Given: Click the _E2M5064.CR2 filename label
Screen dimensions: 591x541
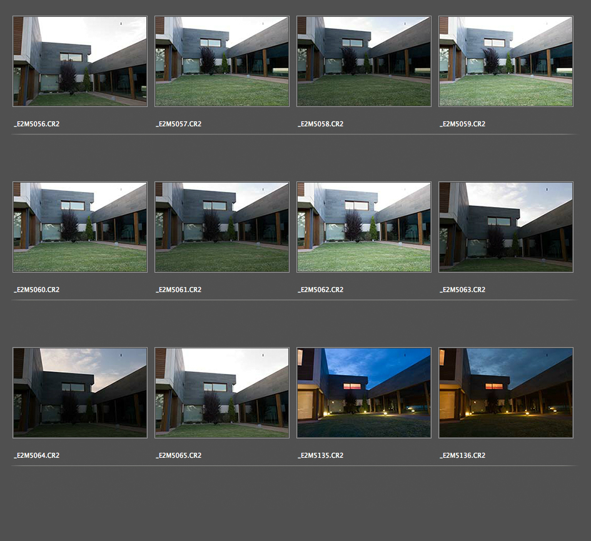Looking at the screenshot, I should [37, 456].
